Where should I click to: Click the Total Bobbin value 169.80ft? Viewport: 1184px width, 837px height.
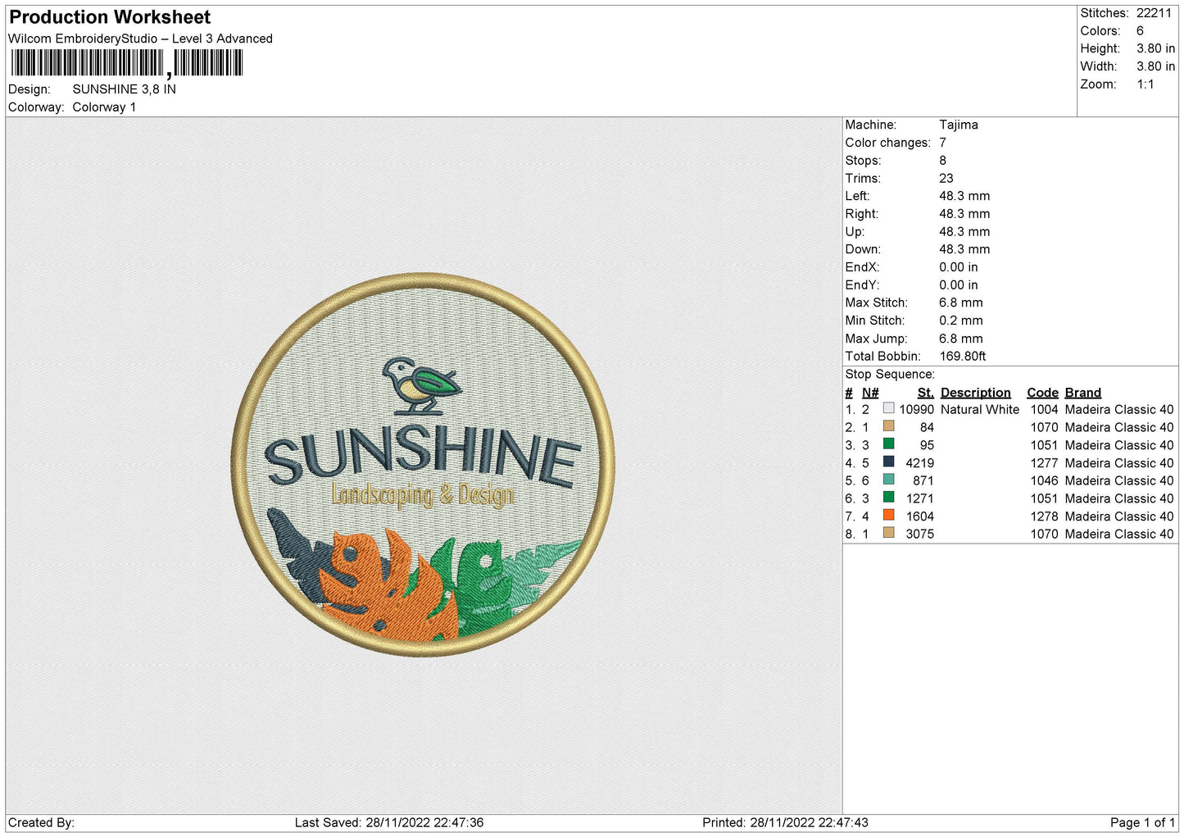click(962, 357)
